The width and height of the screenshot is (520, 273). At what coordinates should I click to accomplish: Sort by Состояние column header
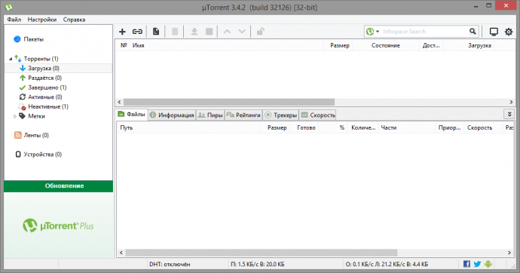point(385,45)
